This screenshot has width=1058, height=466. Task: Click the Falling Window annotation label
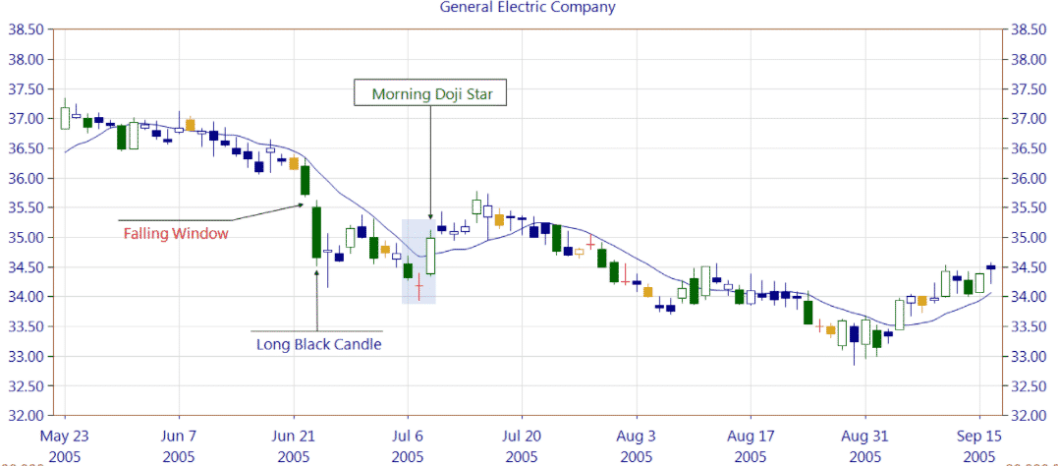coord(176,234)
